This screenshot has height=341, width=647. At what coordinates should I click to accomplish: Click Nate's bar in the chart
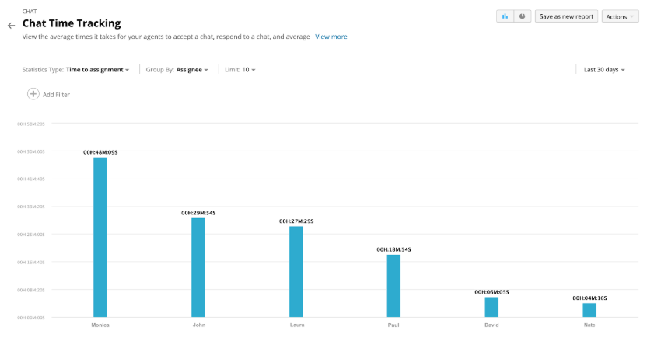click(x=589, y=310)
